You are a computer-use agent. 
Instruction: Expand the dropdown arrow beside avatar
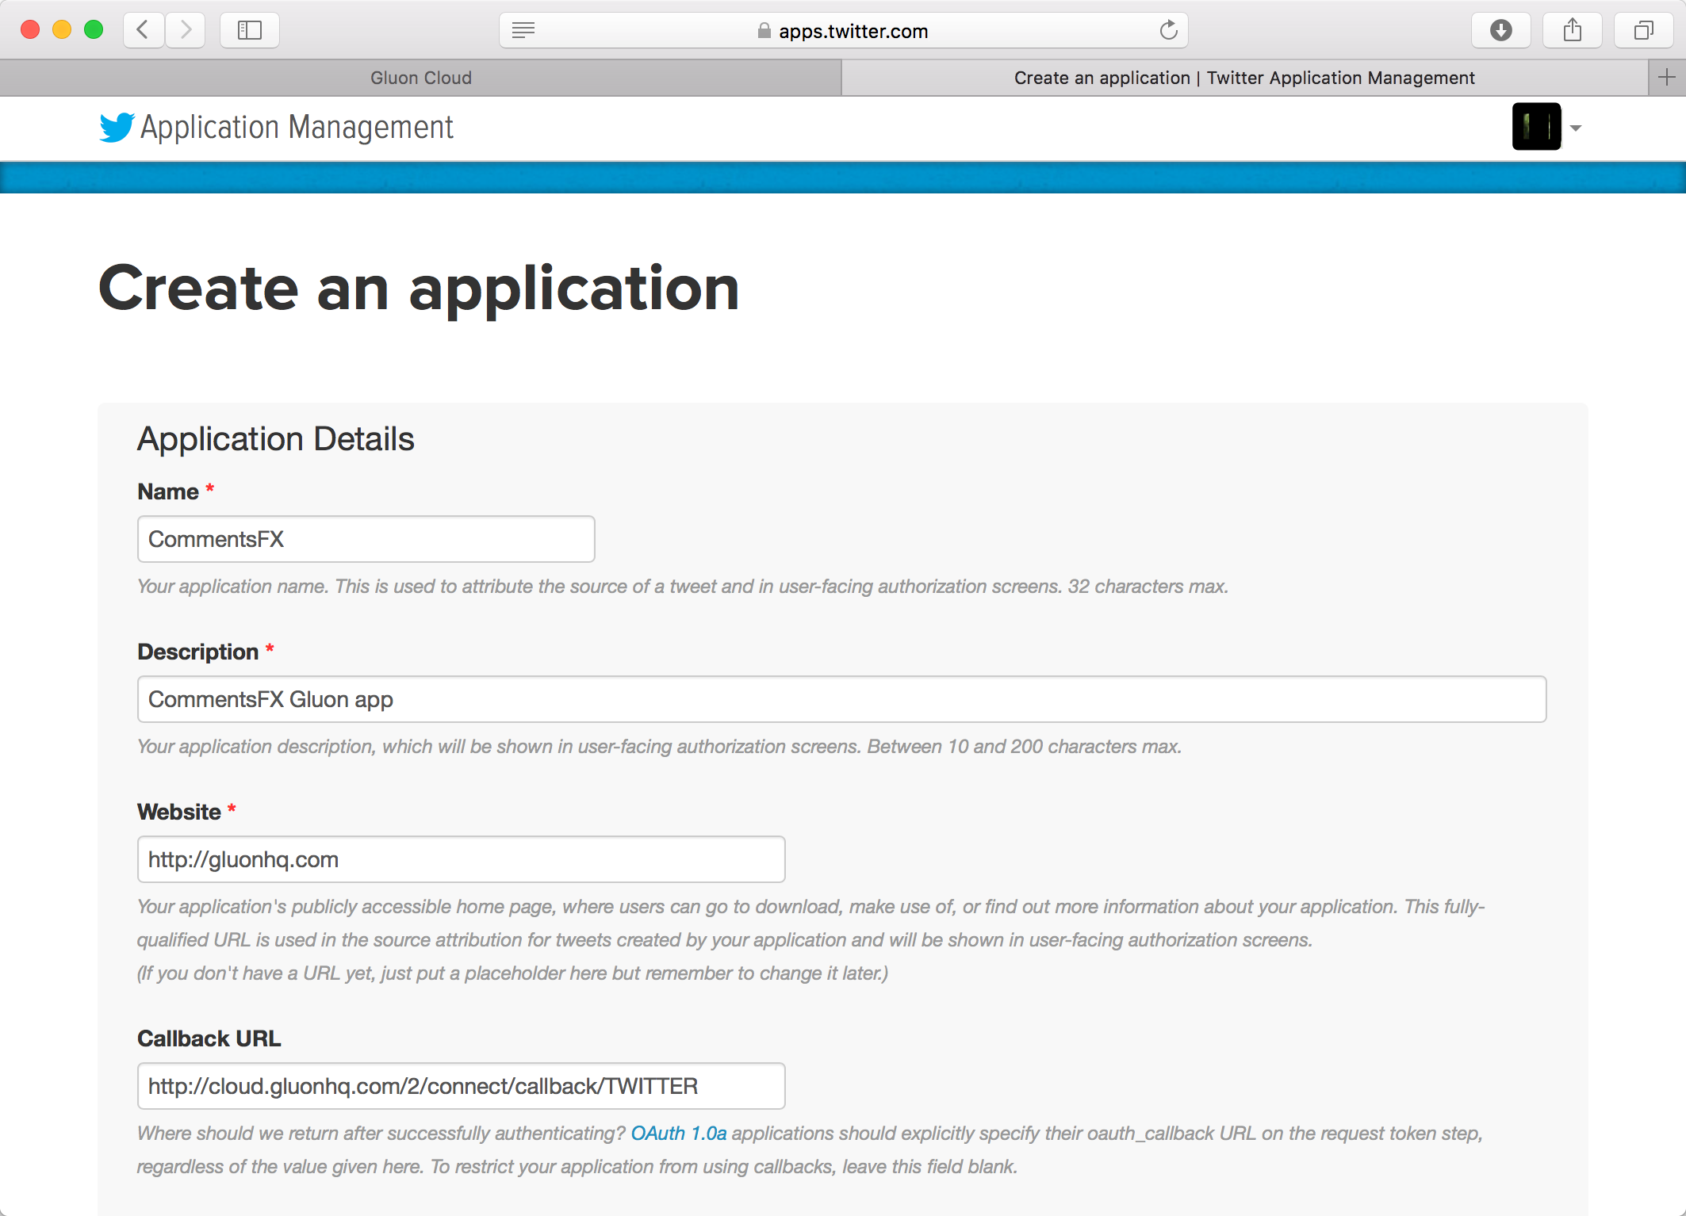1576,128
